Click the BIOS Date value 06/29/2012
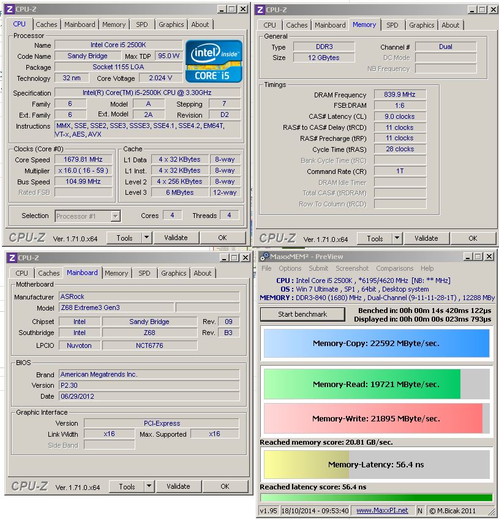The image size is (499, 520). tap(149, 396)
